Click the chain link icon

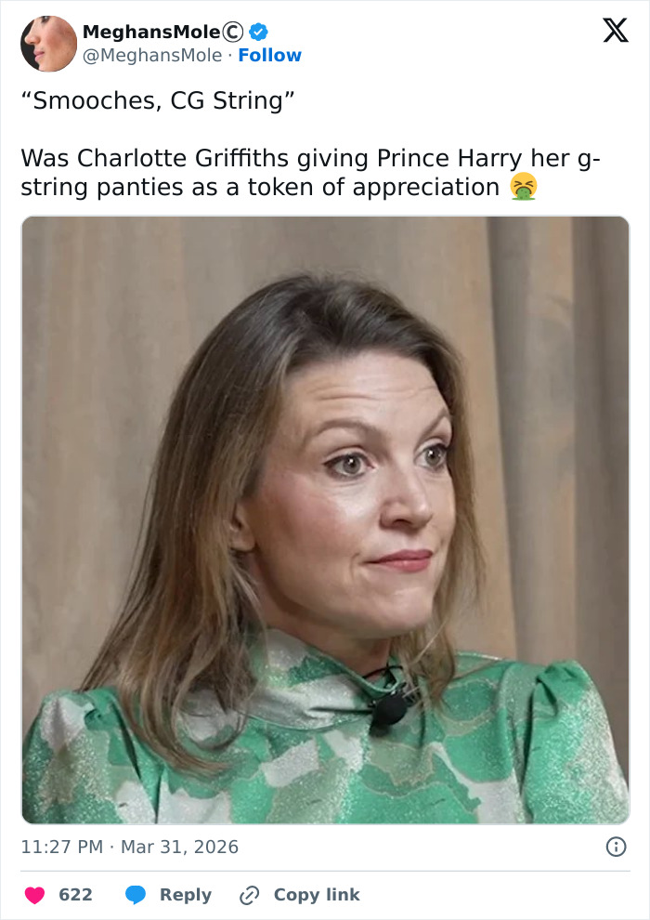pos(249,895)
